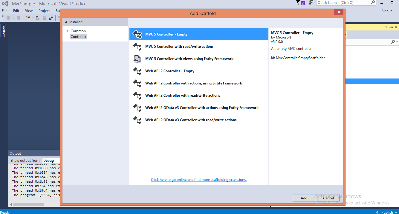Click icon of Web API 2 Controller with read/write actions
Image resolution: width=399 pixels, height=214 pixels.
137,96
